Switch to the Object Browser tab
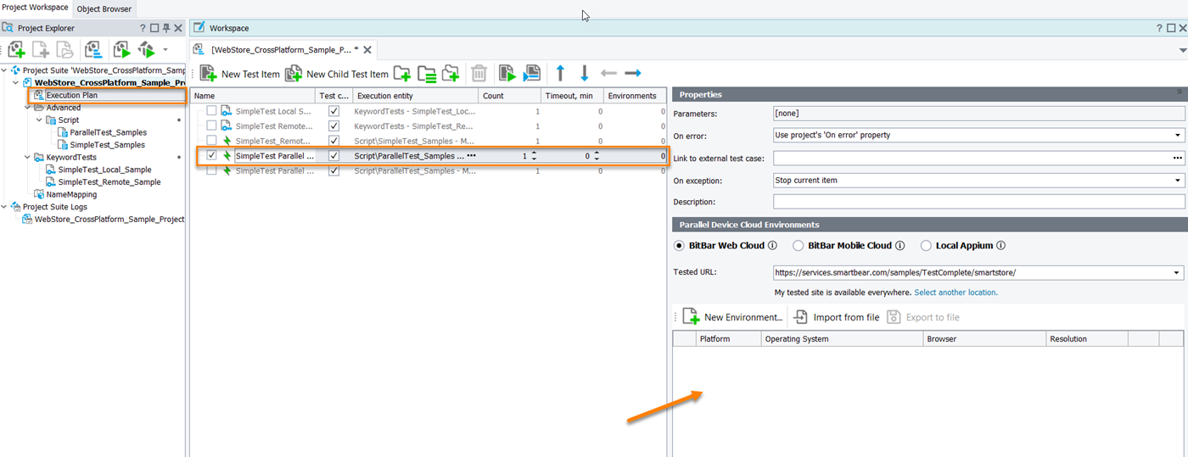Screen dimensions: 1188x457 pyautogui.click(x=104, y=8)
